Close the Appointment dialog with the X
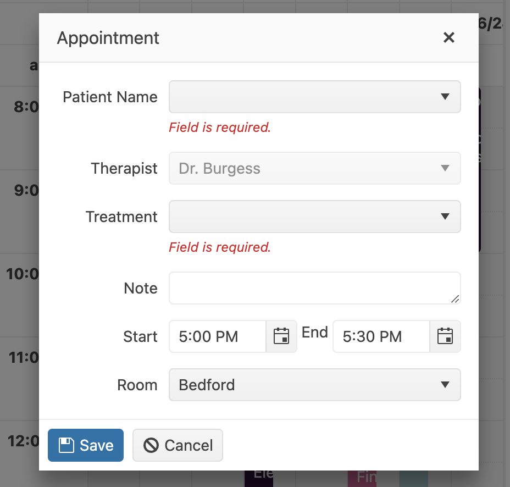The image size is (510, 487). click(449, 37)
